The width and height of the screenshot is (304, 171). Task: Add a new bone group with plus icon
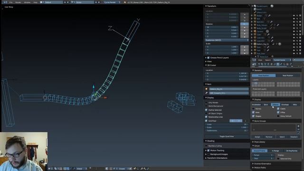[298, 126]
